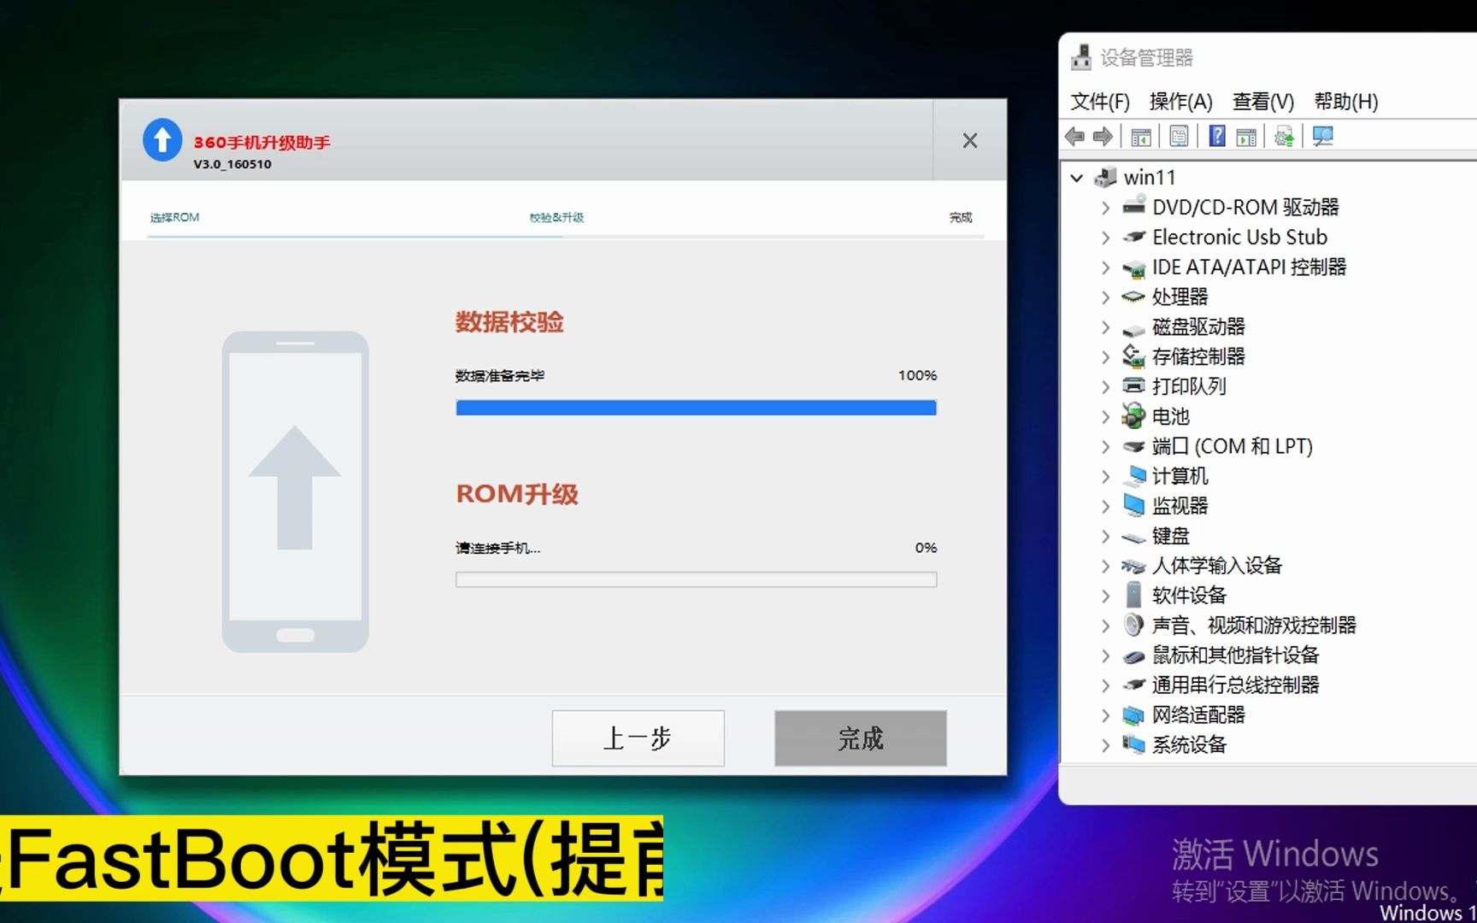The width and height of the screenshot is (1477, 923).
Task: Click the 计算机 computer icon
Action: 1135,476
